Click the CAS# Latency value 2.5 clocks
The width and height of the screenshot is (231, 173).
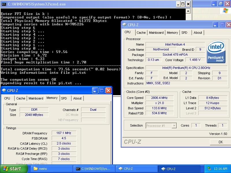click(x=64, y=143)
